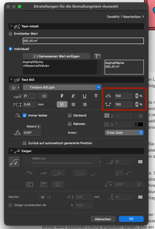Collapse the Zeiger section
155x229 pixels.
tap(11, 151)
